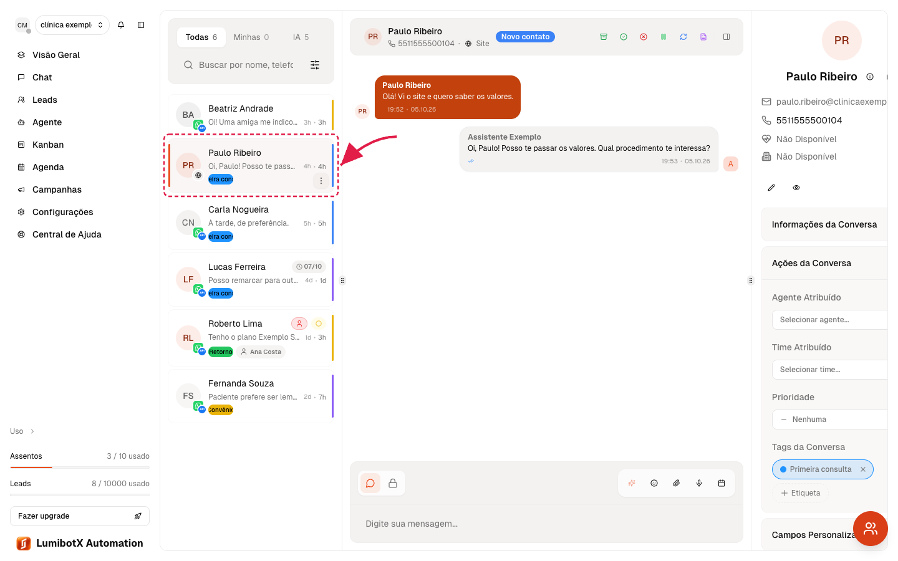Click phone number 5511555500104 in profile

click(809, 120)
